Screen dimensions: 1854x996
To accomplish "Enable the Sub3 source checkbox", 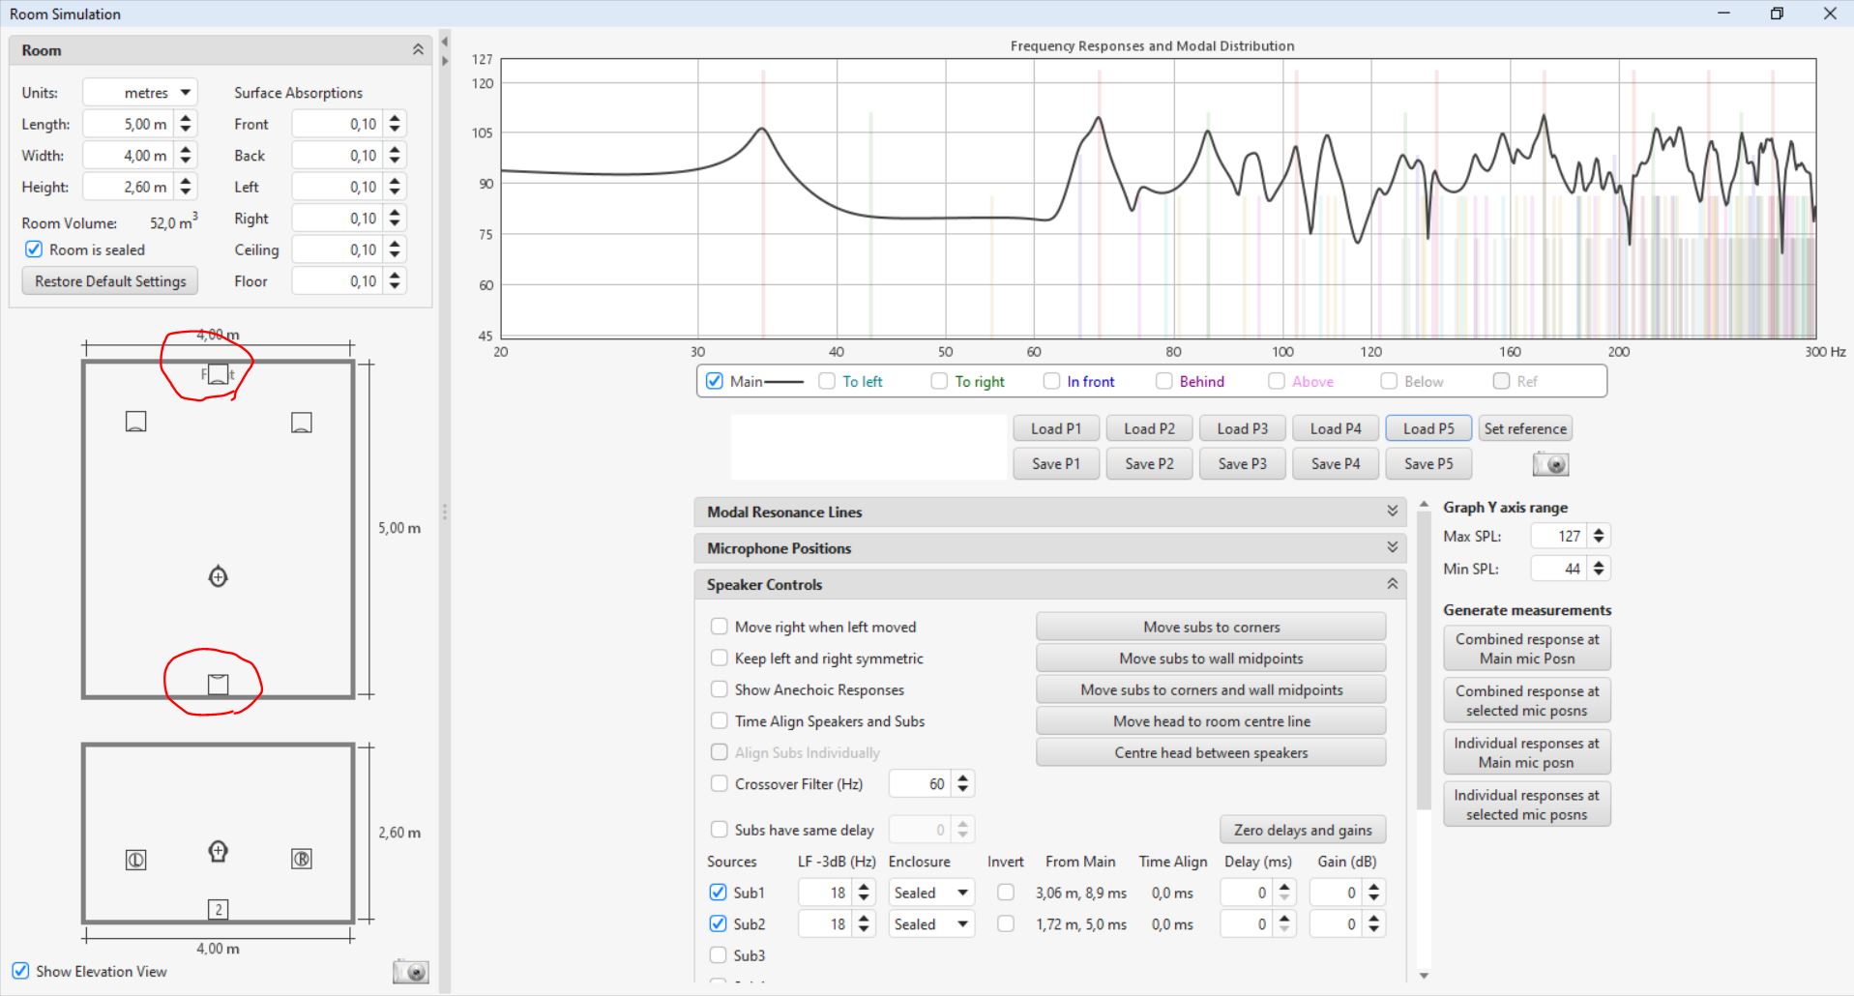I will [718, 955].
